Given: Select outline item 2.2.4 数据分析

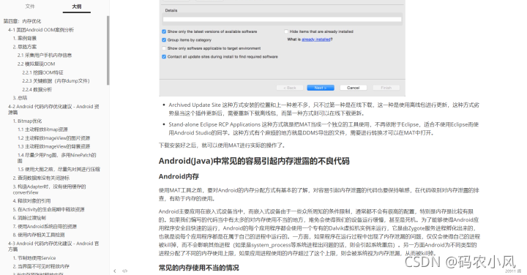Looking at the screenshot, I should pyautogui.click(x=37, y=90).
